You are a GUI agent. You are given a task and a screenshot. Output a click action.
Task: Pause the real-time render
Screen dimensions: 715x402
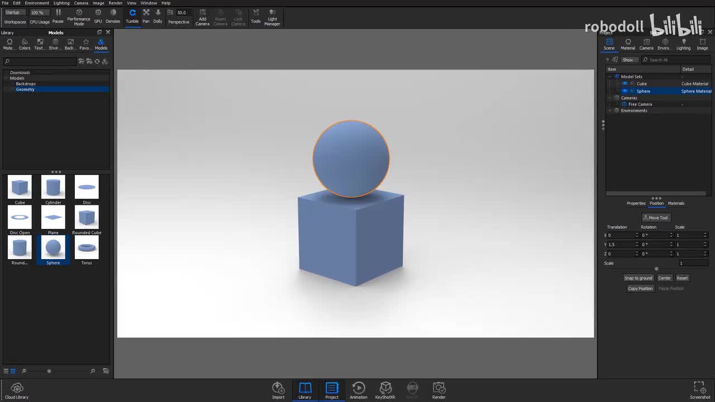58,16
